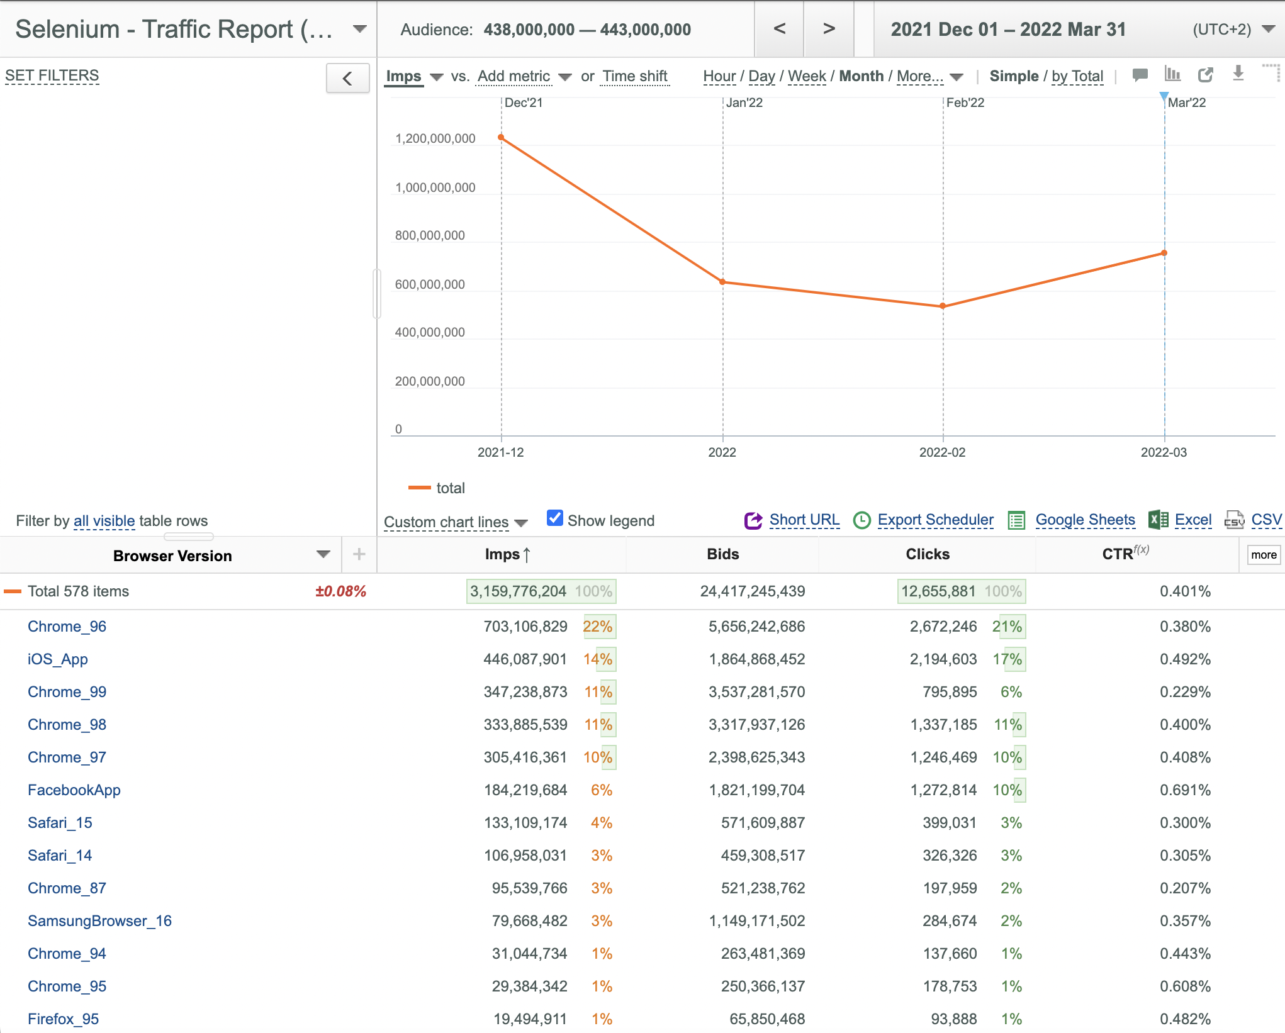Open the Imps metric dropdown
Image resolution: width=1285 pixels, height=1033 pixels.
(413, 77)
